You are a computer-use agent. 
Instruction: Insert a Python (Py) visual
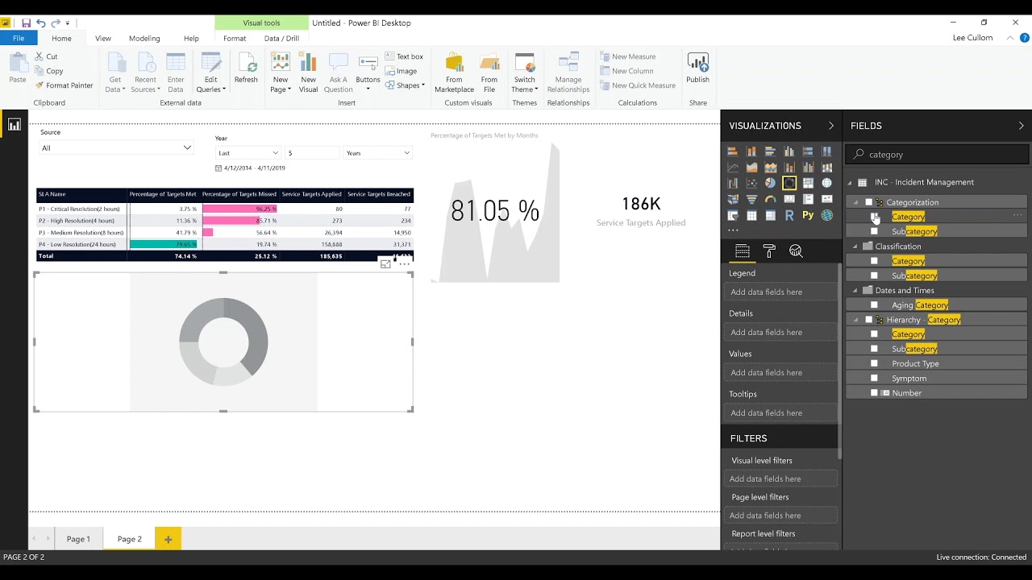(x=808, y=215)
